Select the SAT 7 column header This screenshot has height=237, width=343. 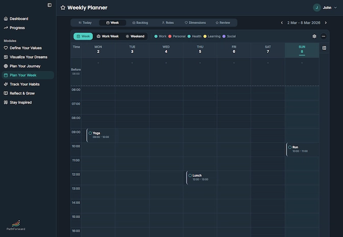(x=268, y=50)
